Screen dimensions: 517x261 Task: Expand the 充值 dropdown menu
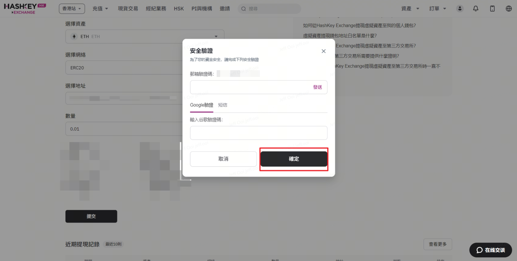point(100,8)
